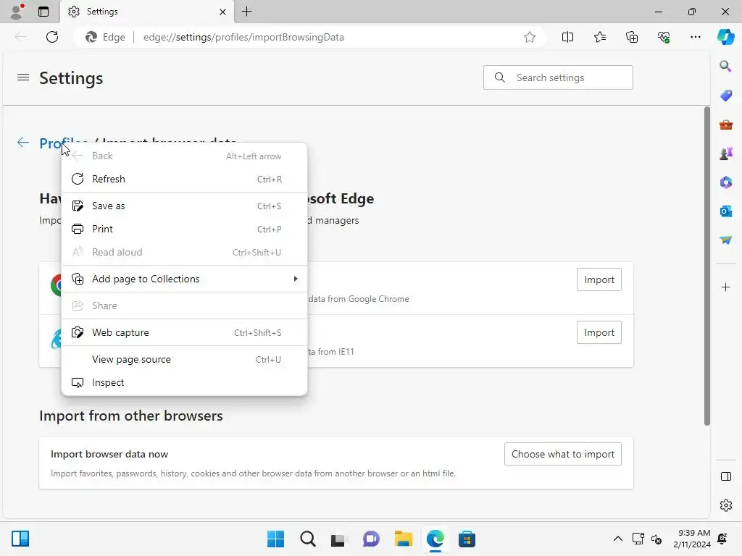Click the address bar URL

click(x=243, y=37)
